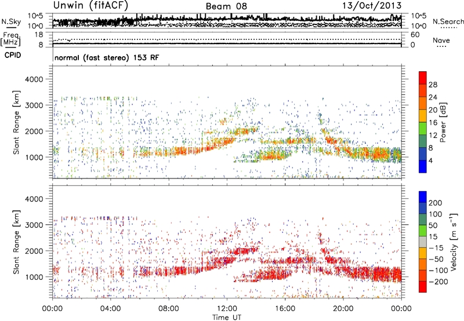Pick Power colorbar segment between 12 and 16
Image resolution: width=464 pixels, height=321 pixels.
click(x=423, y=128)
